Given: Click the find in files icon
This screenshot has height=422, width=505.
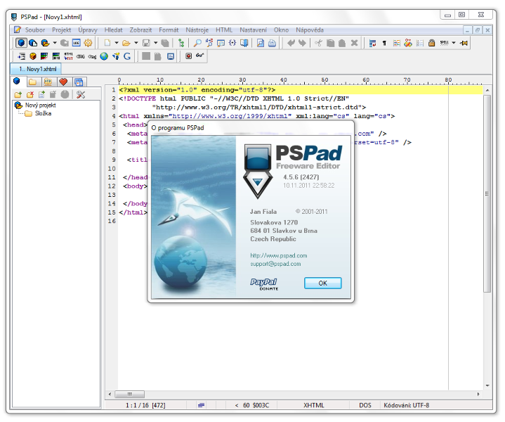Looking at the screenshot, I should [x=221, y=43].
